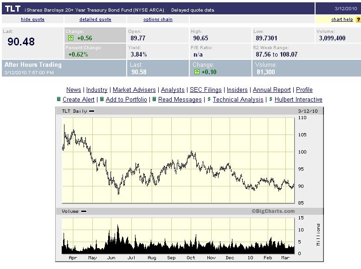The image size is (361, 269).
Task: Click the High value 90.65
Action: (200, 38)
